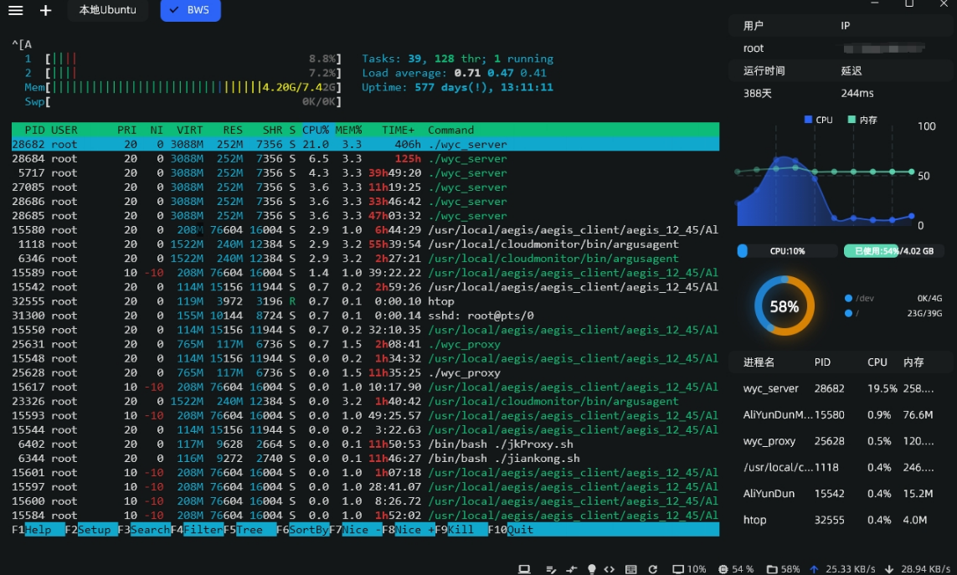
Task: Select the BWS session tab
Action: (191, 11)
